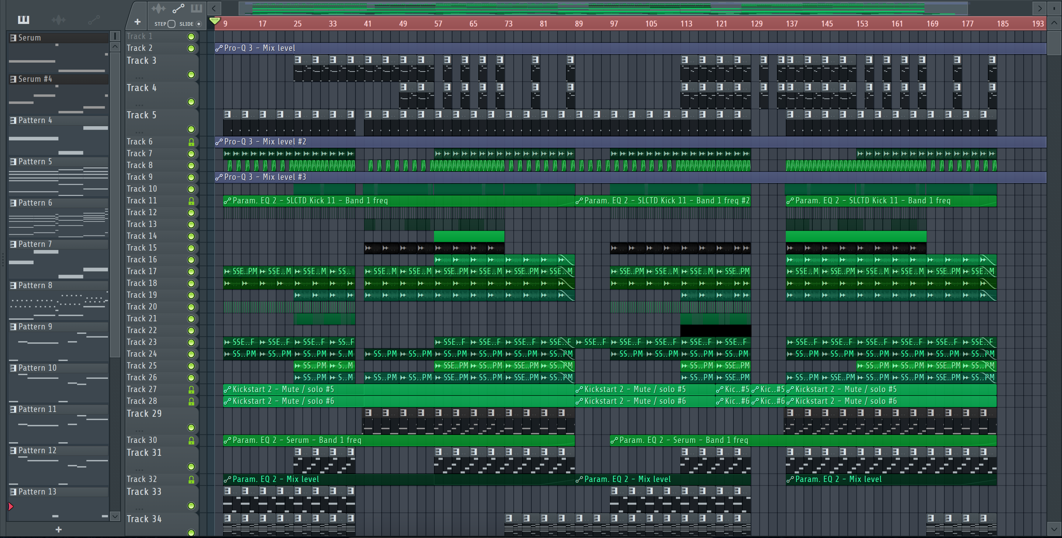Add a new pattern with bottom plus
The image size is (1062, 538).
tap(58, 530)
